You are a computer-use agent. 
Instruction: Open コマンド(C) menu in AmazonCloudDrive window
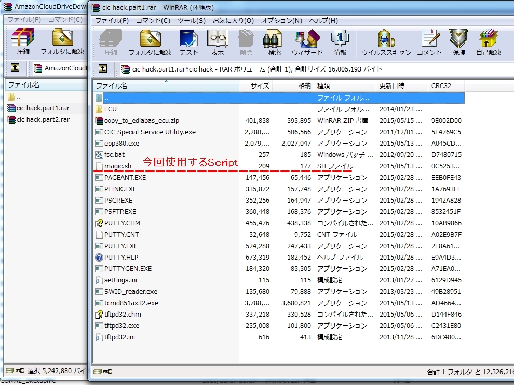[x=65, y=20]
